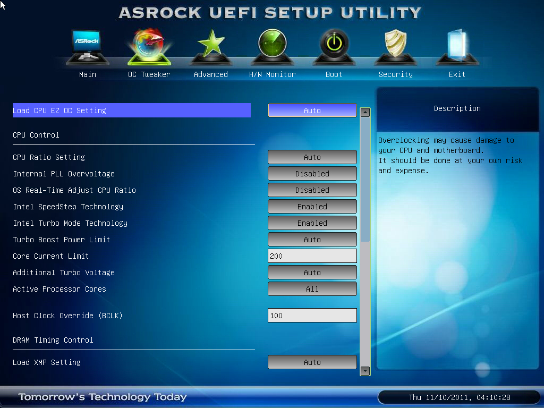Select the Exit tab label

coord(457,74)
